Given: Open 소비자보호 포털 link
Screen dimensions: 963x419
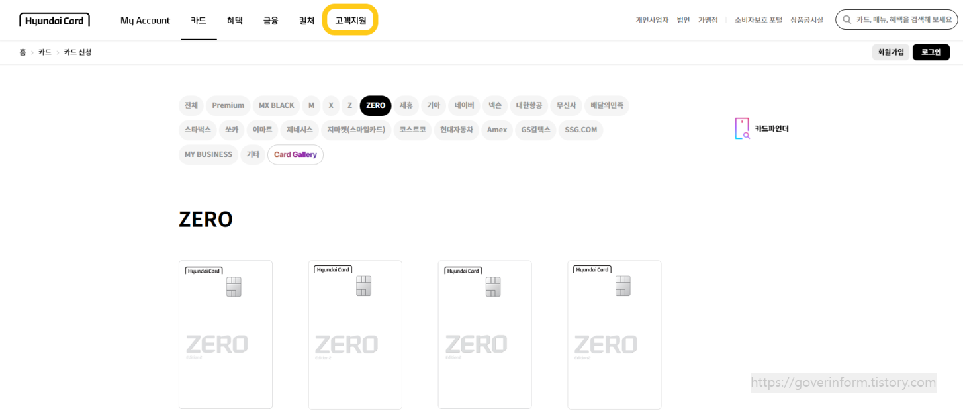Looking at the screenshot, I should (x=758, y=20).
